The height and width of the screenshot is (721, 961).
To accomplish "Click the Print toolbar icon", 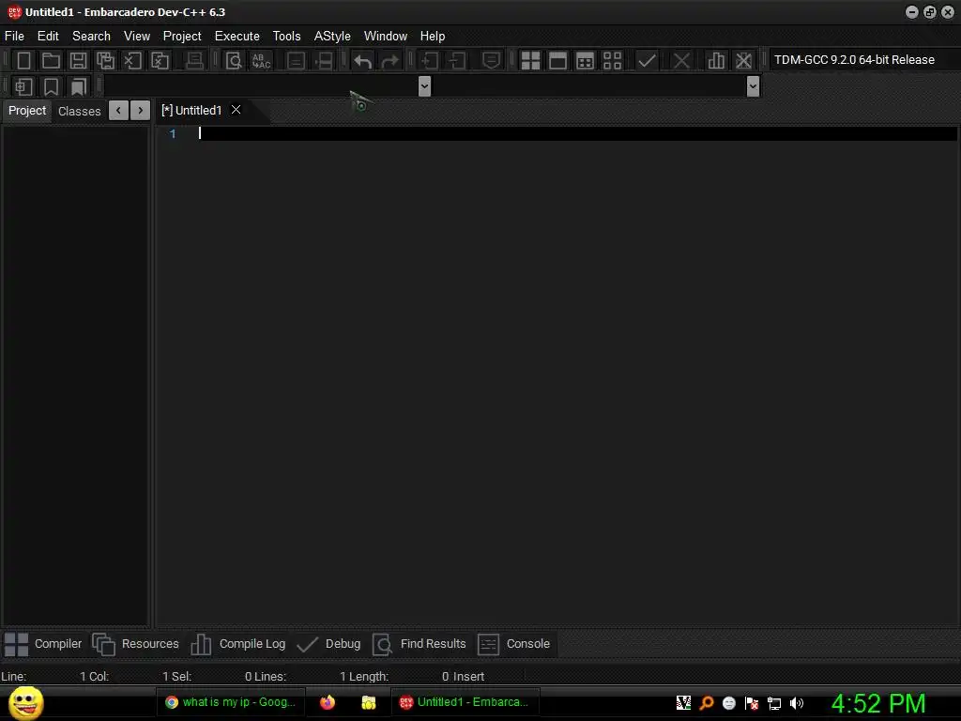I will [x=194, y=60].
